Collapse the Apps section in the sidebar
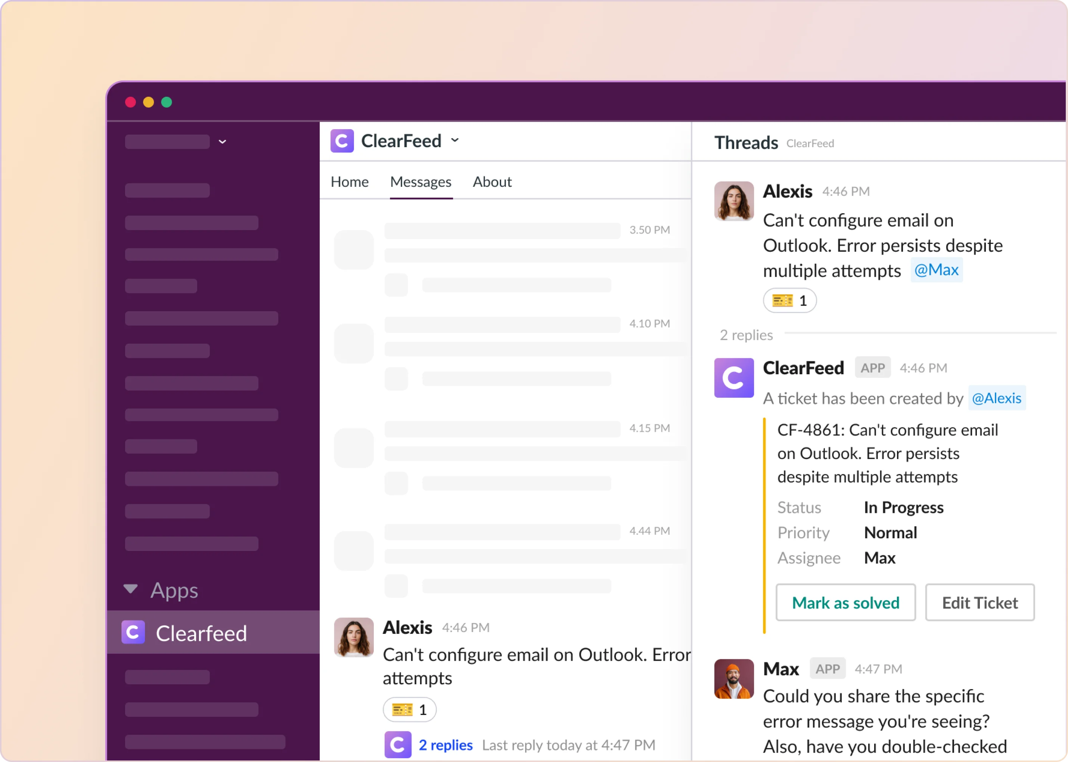The height and width of the screenshot is (762, 1068). point(130,590)
